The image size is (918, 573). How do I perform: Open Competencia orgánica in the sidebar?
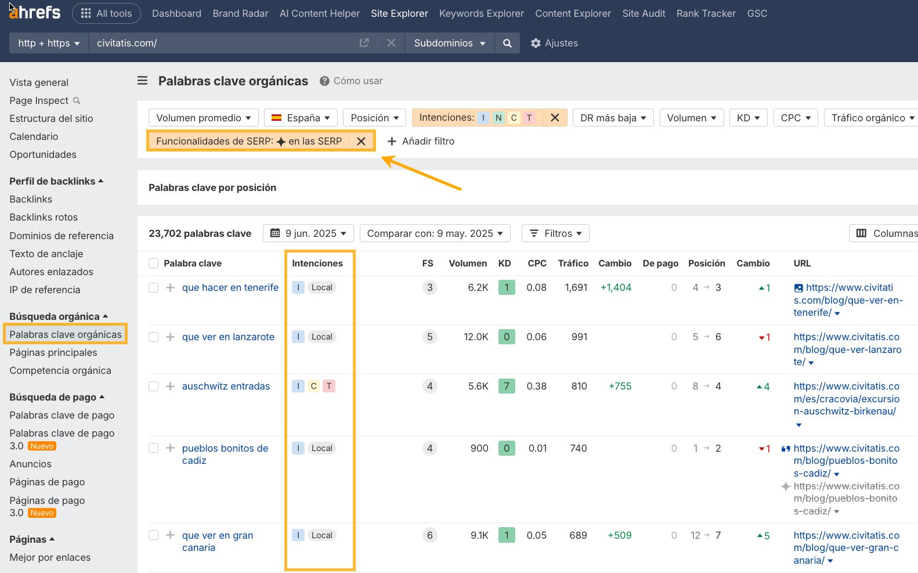pos(60,370)
